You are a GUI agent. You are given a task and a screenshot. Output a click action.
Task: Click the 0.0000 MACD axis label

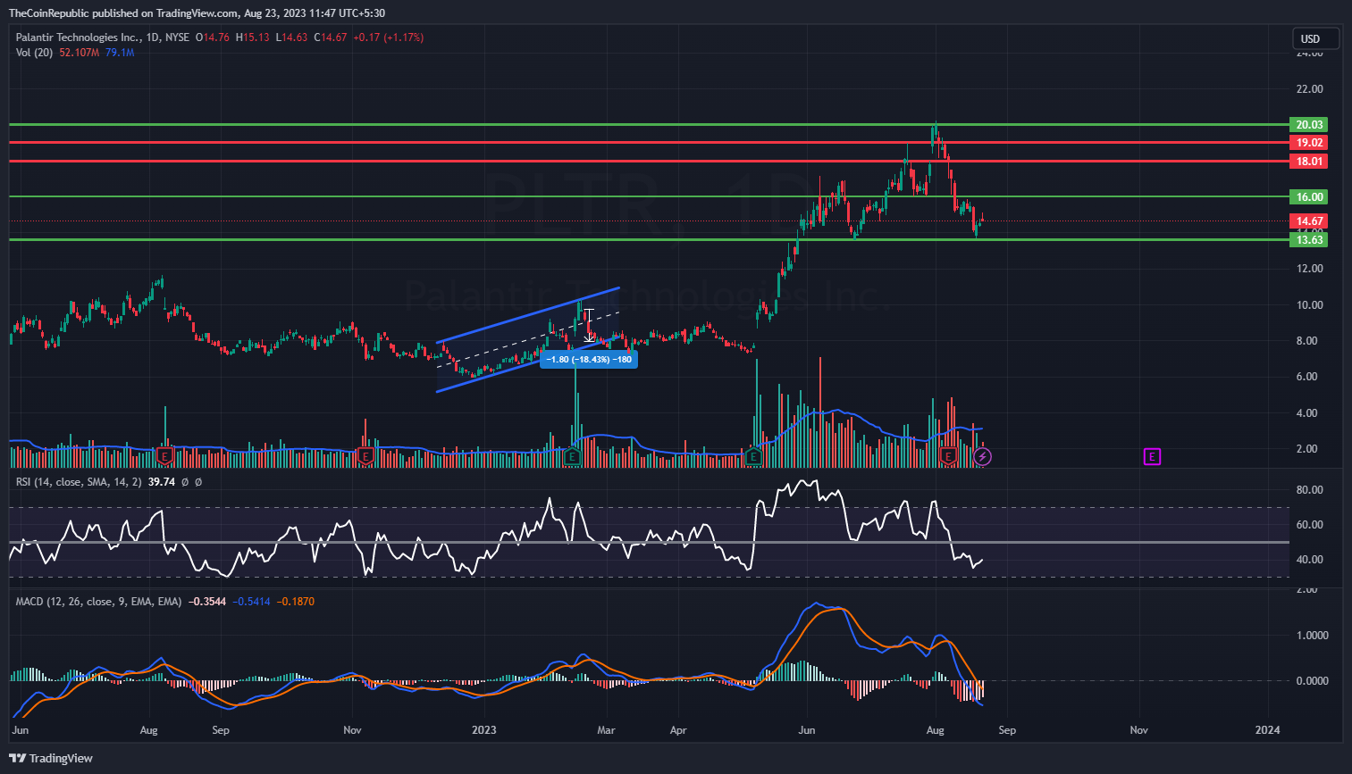tap(1312, 681)
